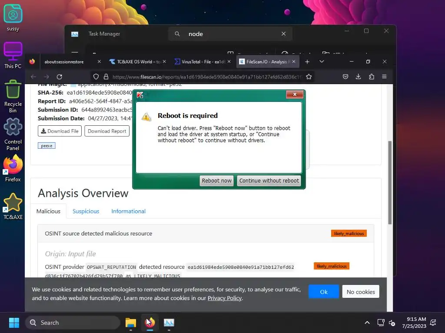Switch to the Suspicious tab
Screen dimensions: 445x333
86,211
